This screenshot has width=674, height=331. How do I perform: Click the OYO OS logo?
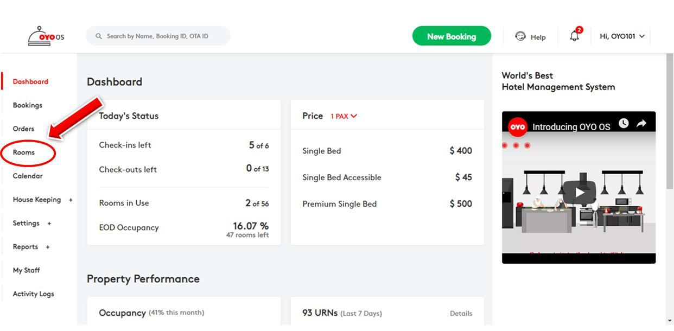coord(46,36)
